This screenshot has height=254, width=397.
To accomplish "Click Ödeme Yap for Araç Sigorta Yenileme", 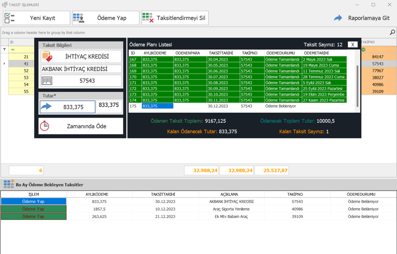I will point(33,209).
